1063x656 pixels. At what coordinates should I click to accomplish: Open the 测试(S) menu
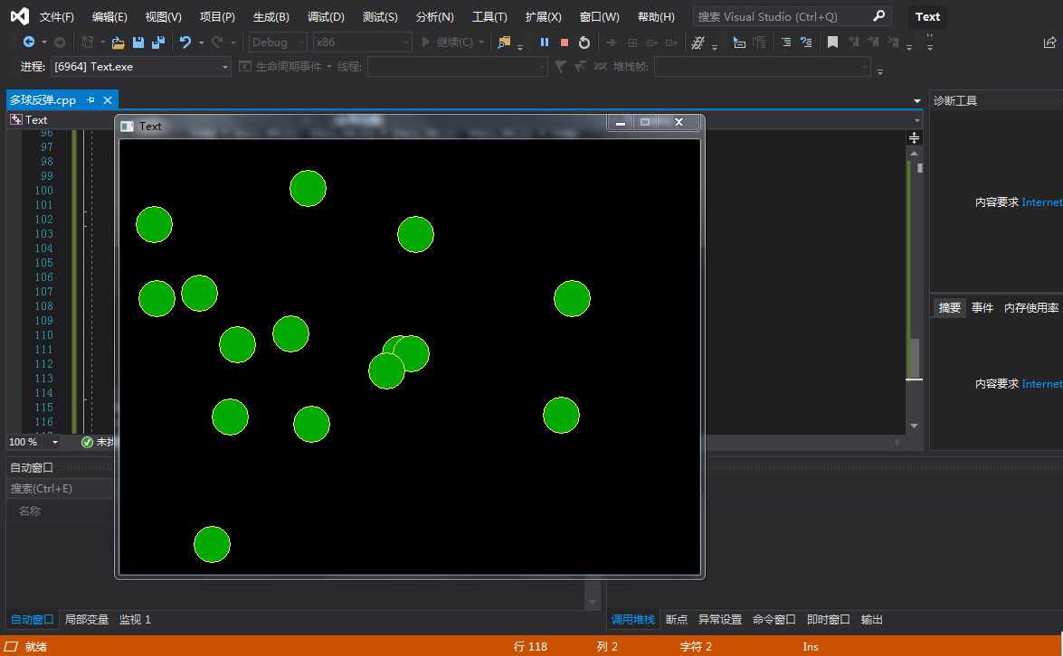tap(380, 17)
